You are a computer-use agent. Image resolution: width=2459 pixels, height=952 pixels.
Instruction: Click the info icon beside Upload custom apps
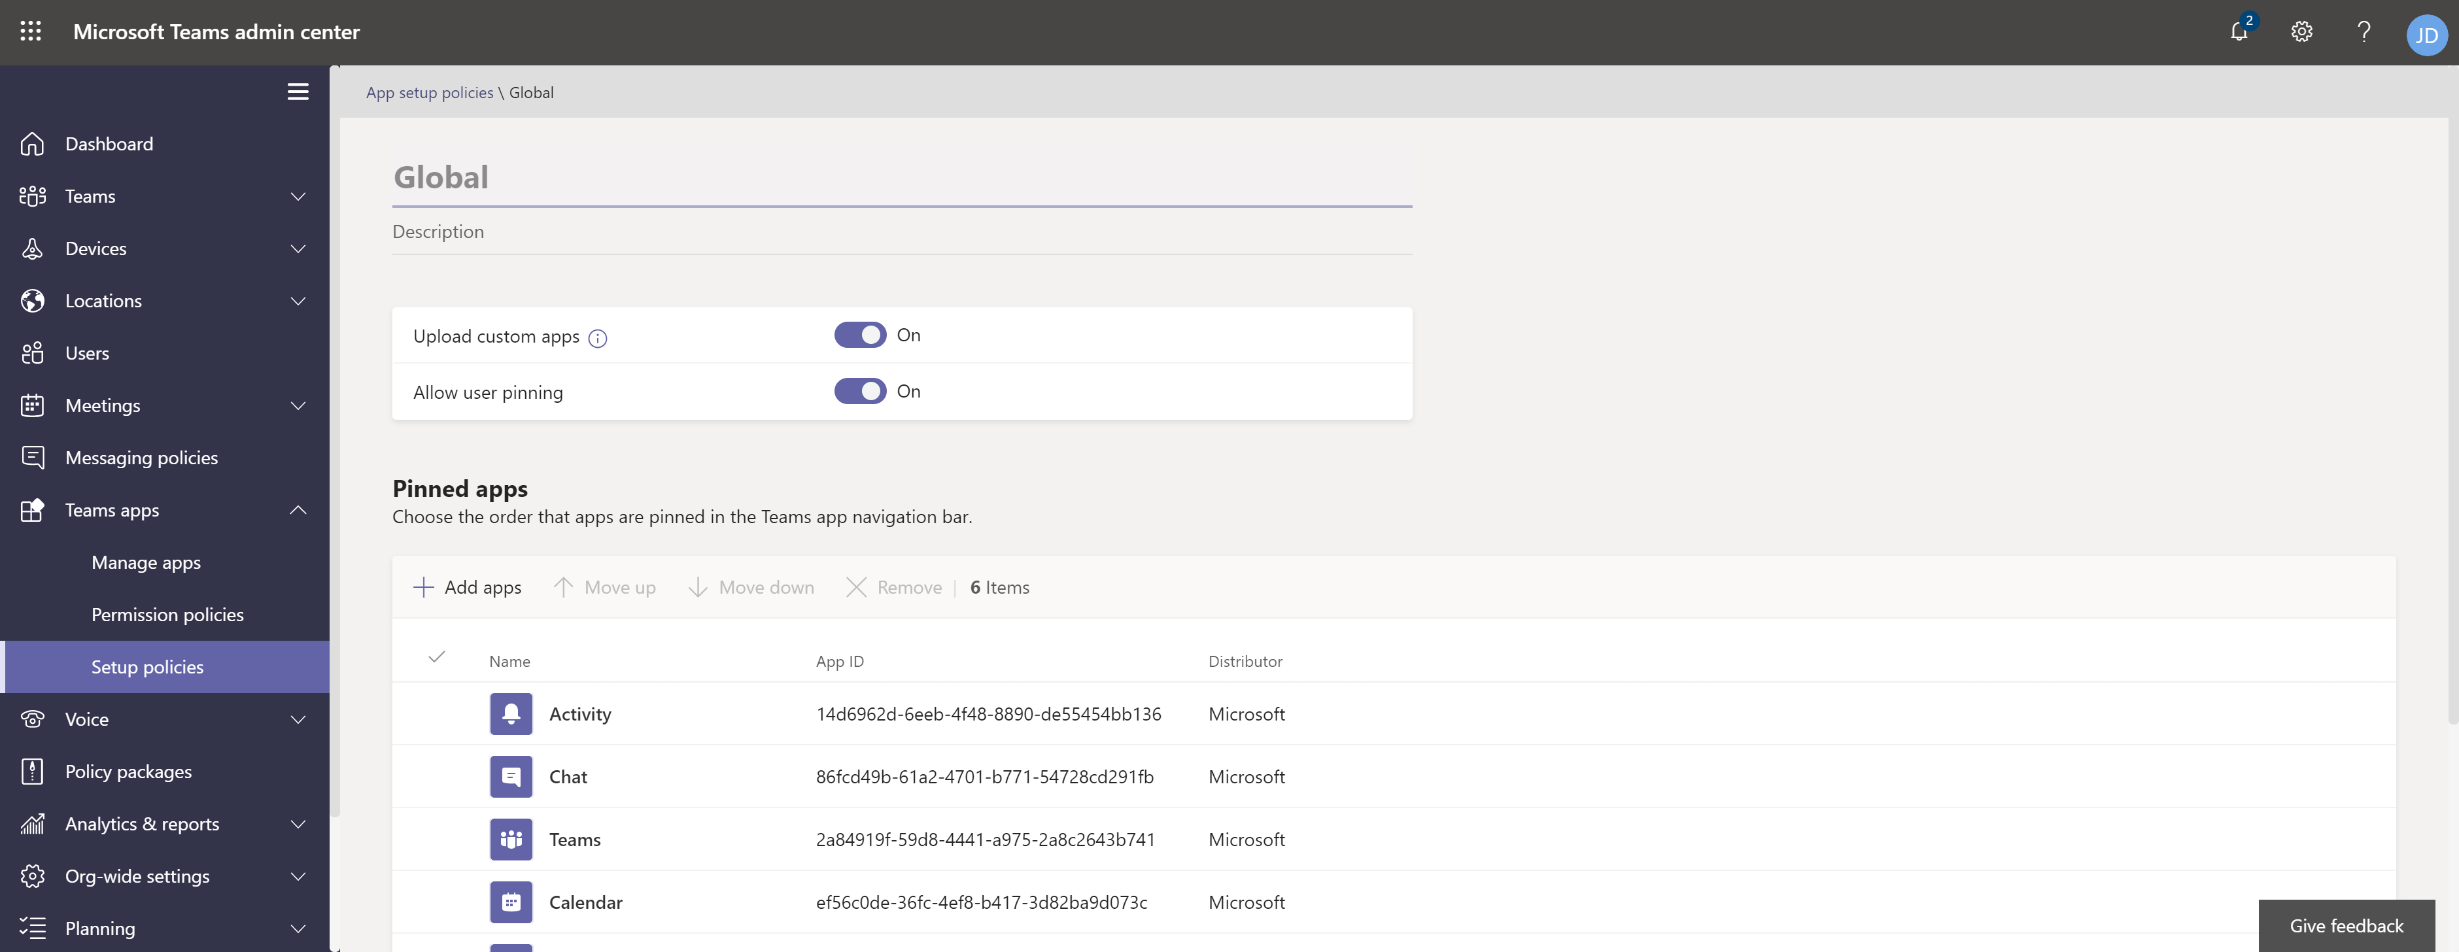pyautogui.click(x=598, y=339)
